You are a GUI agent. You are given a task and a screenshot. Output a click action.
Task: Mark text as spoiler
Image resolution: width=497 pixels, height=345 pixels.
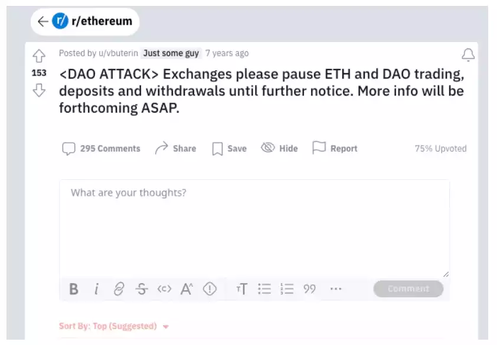point(210,289)
